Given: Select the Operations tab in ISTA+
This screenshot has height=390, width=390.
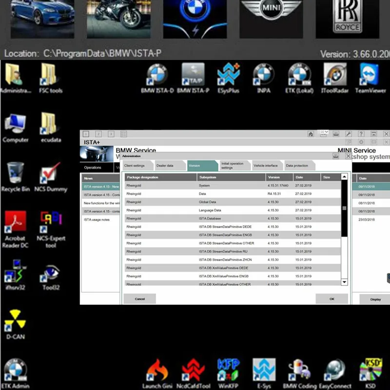Looking at the screenshot, I should (96, 168).
